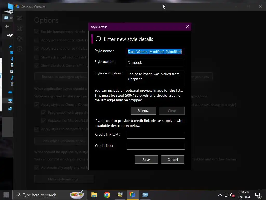Viewport: 266px width, 200px height.
Task: Open the Edit styles ruler icon in sidebar
Action: point(19,28)
